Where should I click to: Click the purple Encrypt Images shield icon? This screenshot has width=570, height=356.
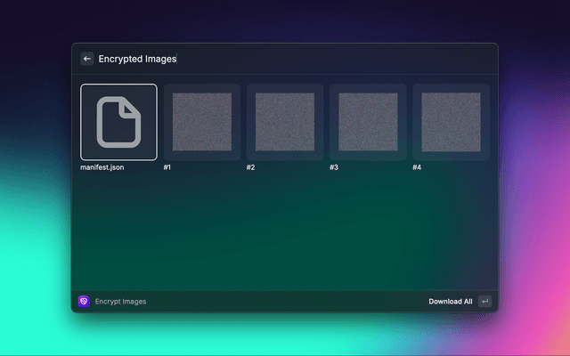click(x=84, y=302)
